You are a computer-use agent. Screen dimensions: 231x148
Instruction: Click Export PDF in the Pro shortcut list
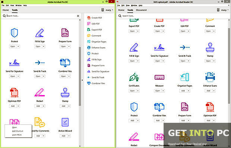[95, 30]
